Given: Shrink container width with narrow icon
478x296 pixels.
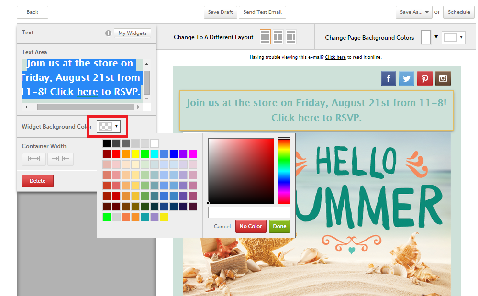Looking at the screenshot, I should click(60, 159).
